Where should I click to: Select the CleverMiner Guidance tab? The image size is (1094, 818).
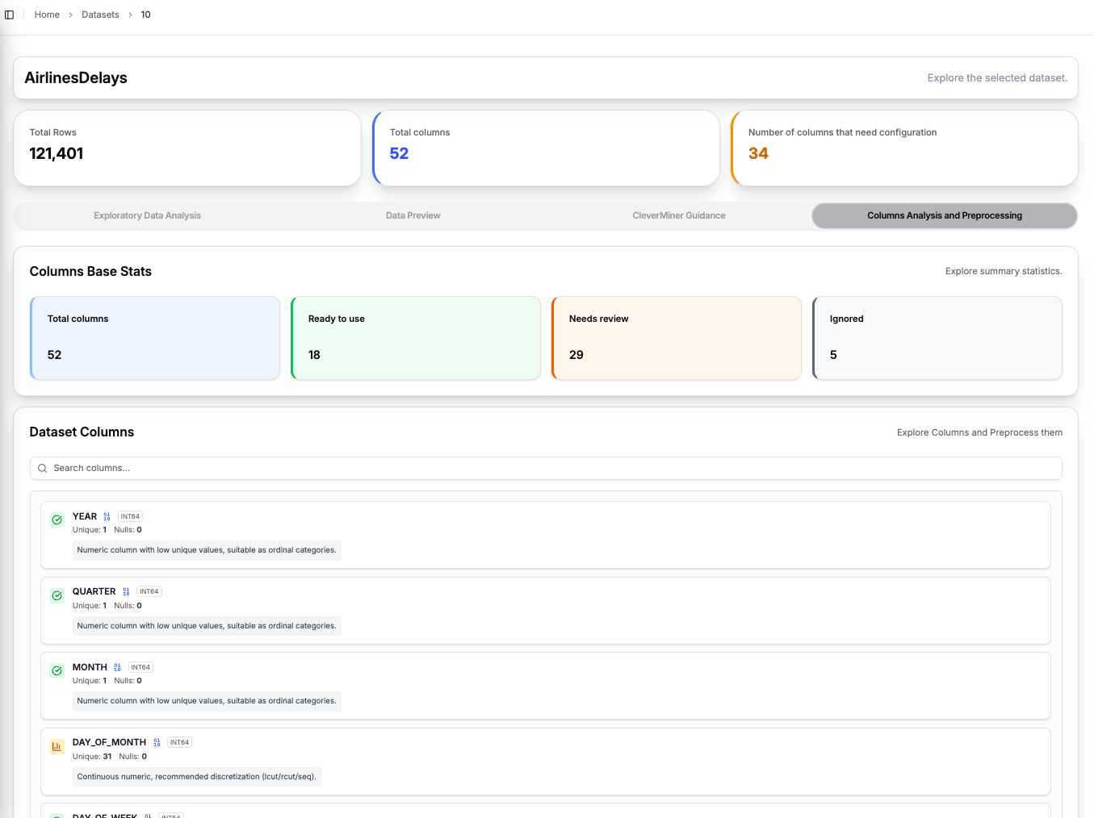tap(679, 215)
